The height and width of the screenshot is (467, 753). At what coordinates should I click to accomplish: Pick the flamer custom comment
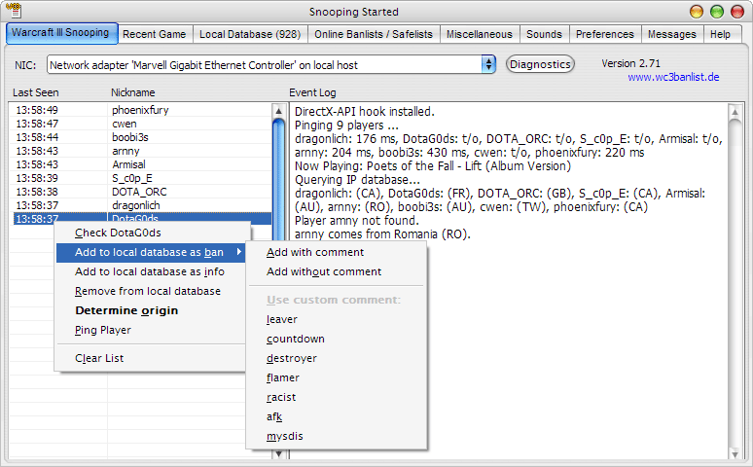tap(337, 377)
